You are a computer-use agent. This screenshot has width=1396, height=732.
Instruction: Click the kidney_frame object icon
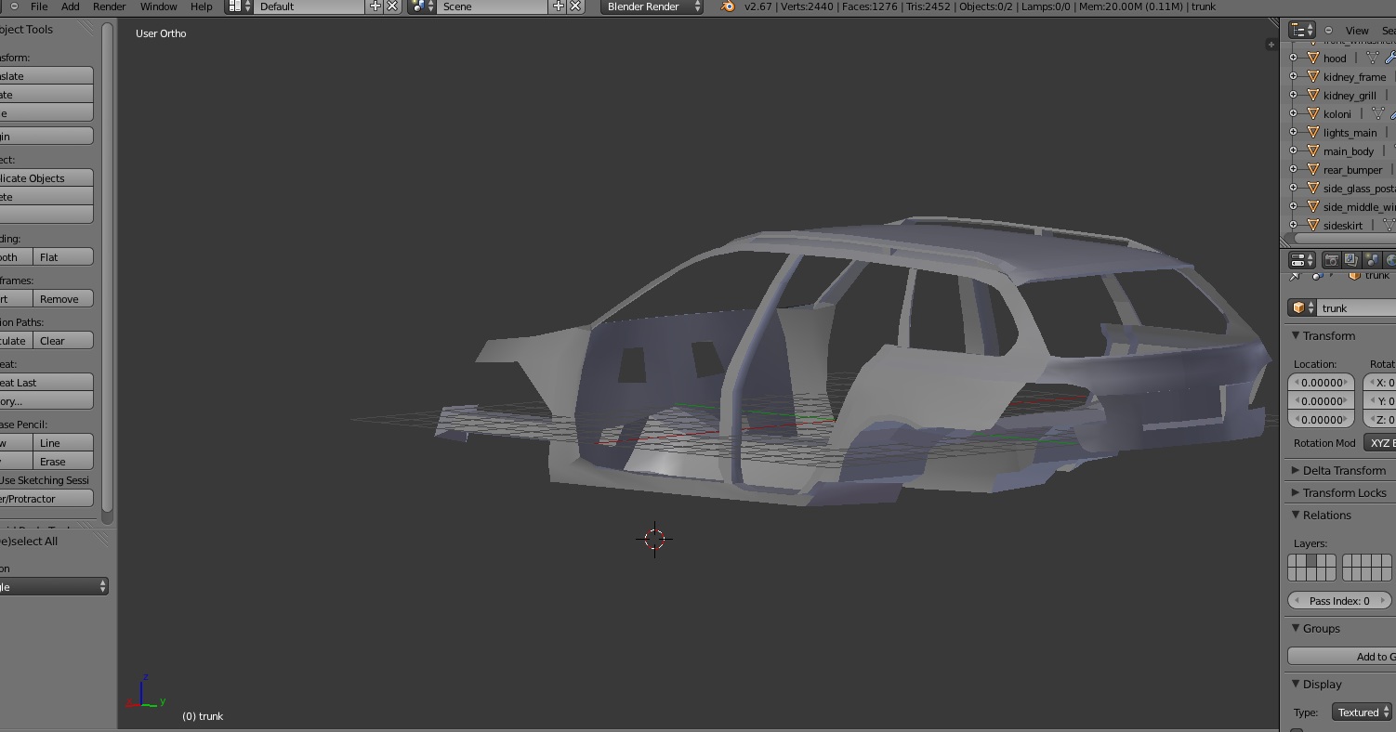1313,76
